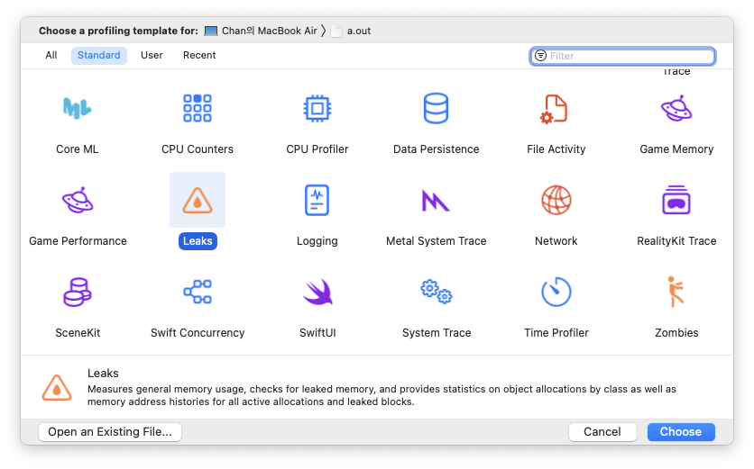Click the filter icon in search field
754x469 pixels.
tap(540, 56)
